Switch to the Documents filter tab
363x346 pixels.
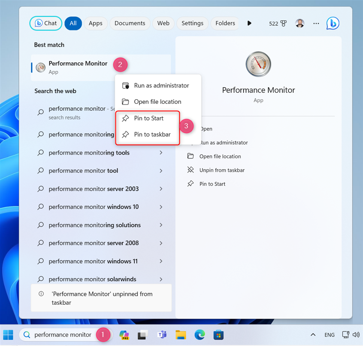click(x=130, y=23)
